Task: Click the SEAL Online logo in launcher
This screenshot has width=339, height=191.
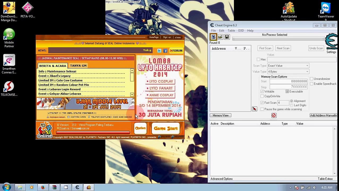Action: 45,130
